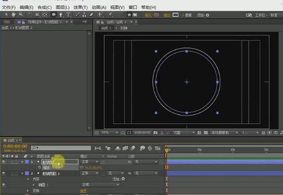Image resolution: width=283 pixels, height=195 pixels.
Task: Open the composition mini-flowchart icon
Action: click(98, 148)
